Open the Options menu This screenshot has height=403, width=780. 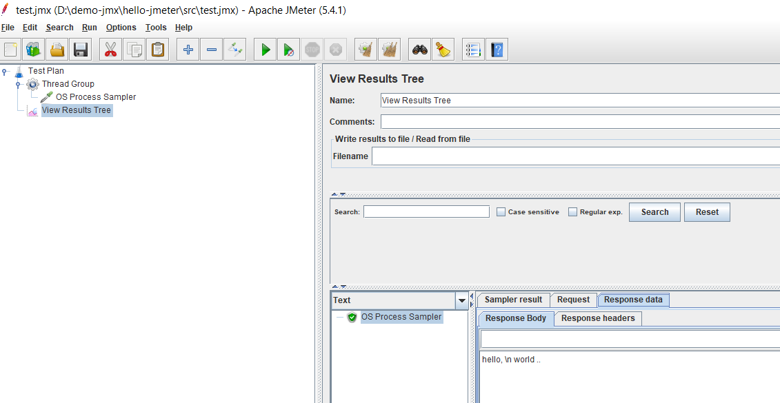[121, 28]
